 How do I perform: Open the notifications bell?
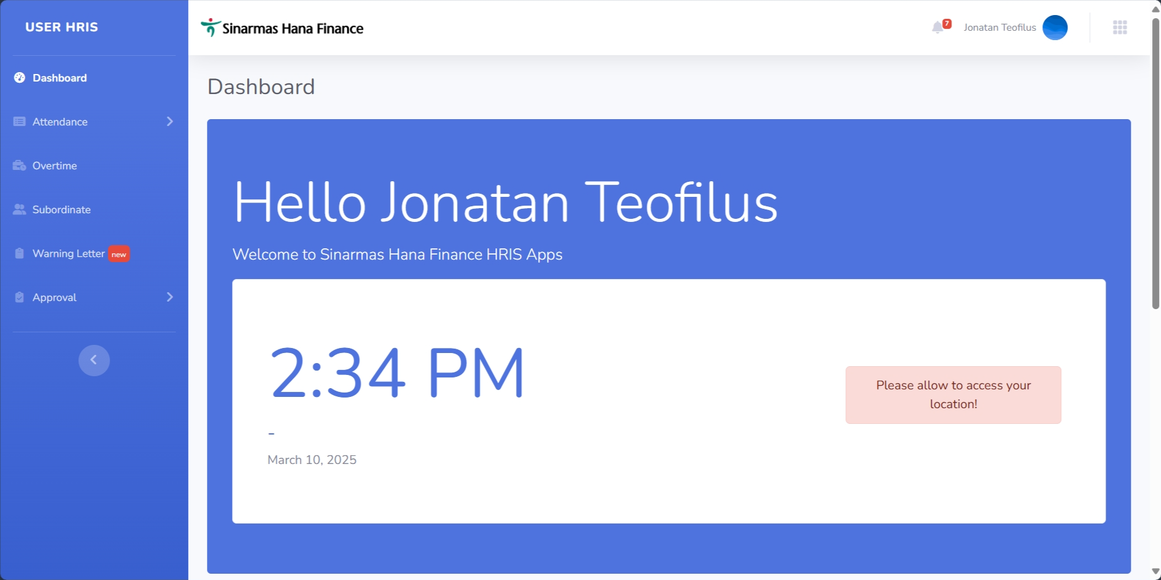[x=938, y=28]
